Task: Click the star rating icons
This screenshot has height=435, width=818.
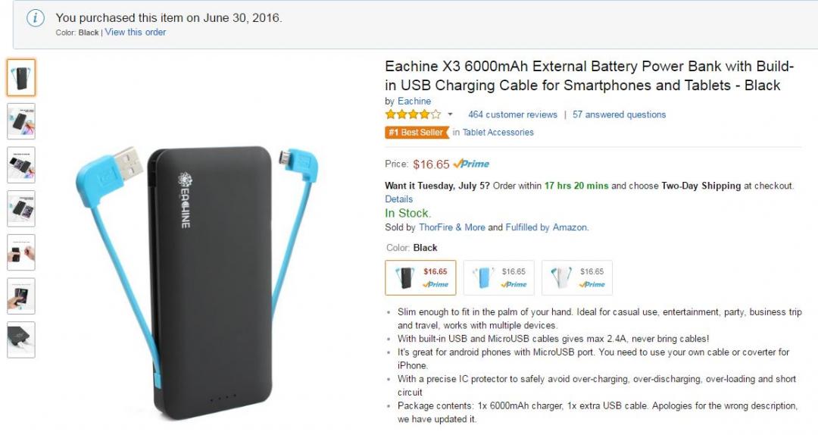Action: tap(414, 114)
